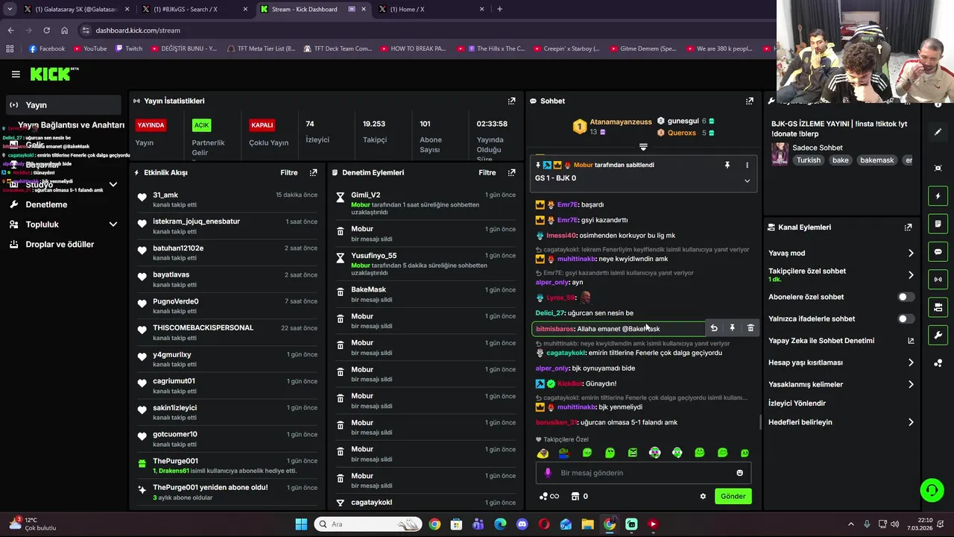Pop out the Sohbet chat panel

coord(749,101)
